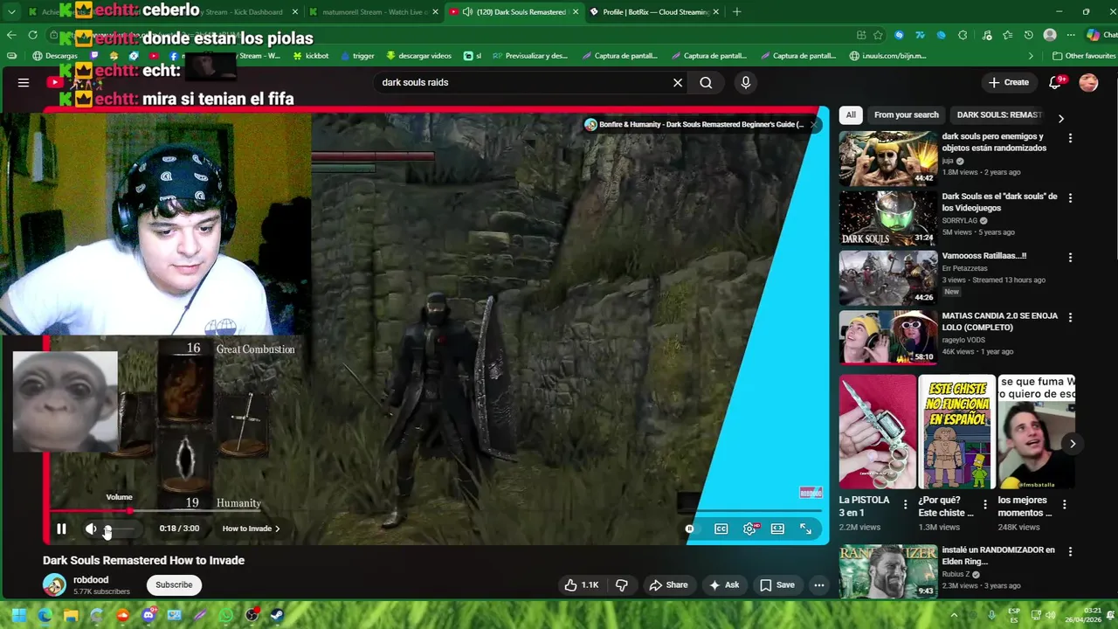
Task: Switch to the 'matumorell Stream' browser tab
Action: (x=373, y=11)
